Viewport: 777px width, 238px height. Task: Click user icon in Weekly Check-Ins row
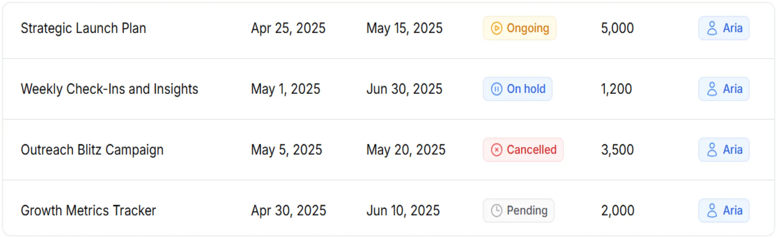click(712, 89)
